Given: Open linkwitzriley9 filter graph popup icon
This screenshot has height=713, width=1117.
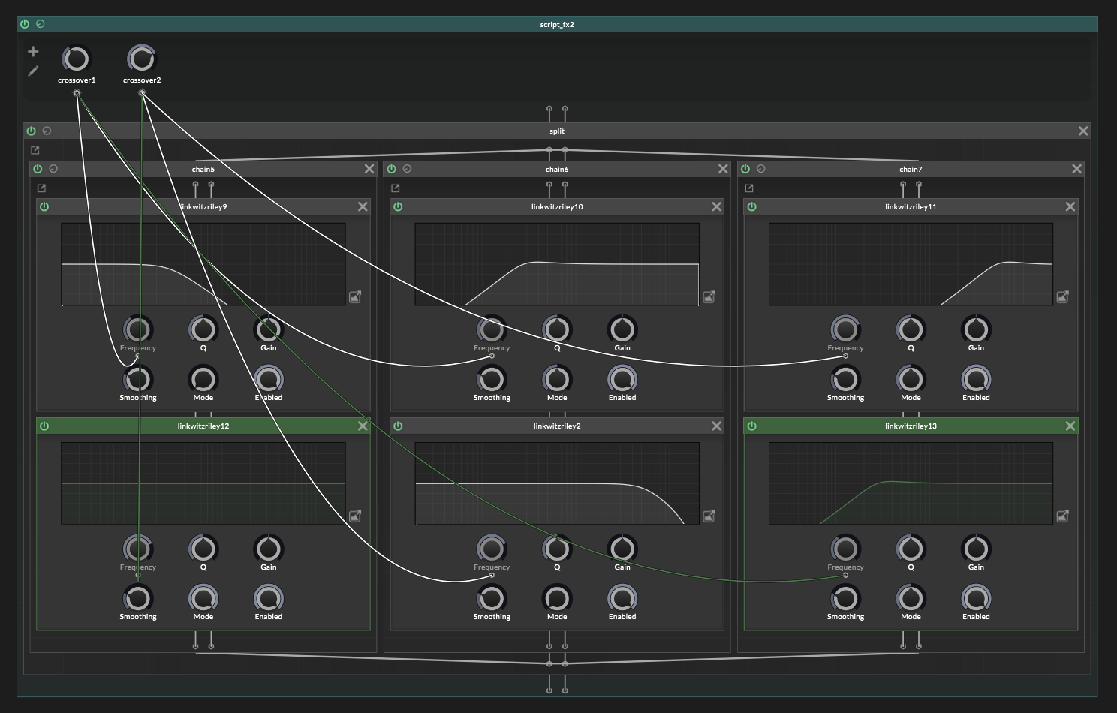Looking at the screenshot, I should coord(355,297).
